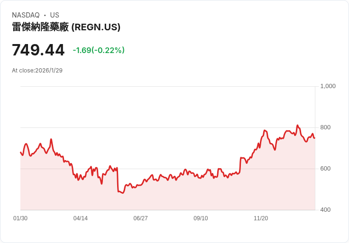The image size is (349, 243).
Task: Click the 400 y-axis label
Action: pos(325,210)
